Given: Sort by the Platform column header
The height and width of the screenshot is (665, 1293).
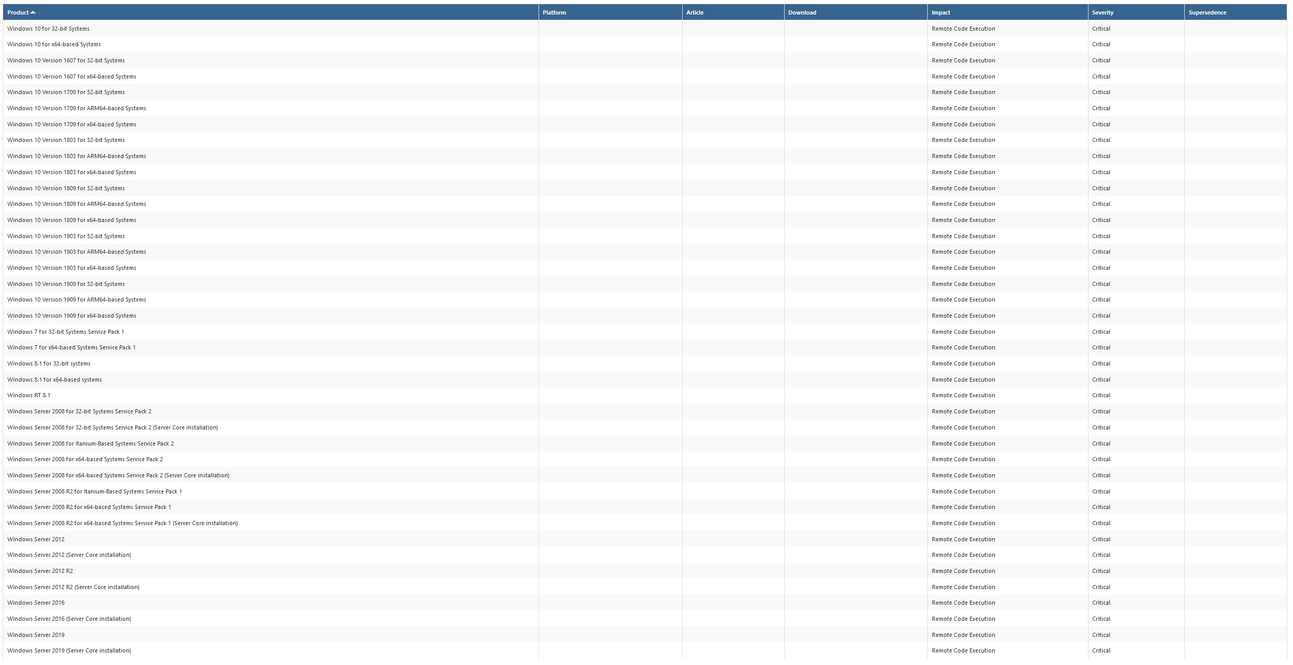Looking at the screenshot, I should (554, 12).
